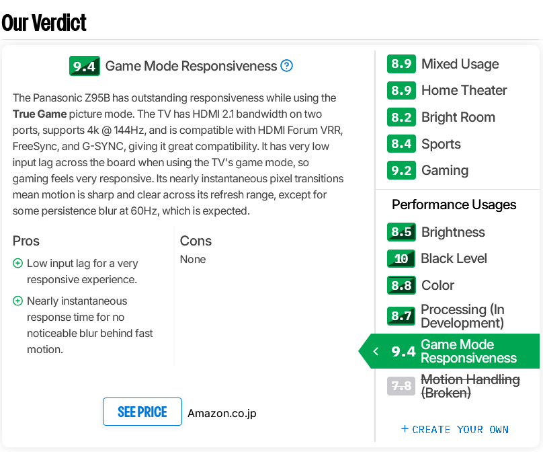Click the plus icon beside Nearly instantaneous response
Viewport: 543px width, 452px height.
(x=18, y=301)
